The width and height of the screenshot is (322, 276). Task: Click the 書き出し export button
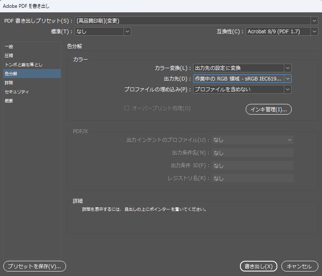[x=258, y=266]
